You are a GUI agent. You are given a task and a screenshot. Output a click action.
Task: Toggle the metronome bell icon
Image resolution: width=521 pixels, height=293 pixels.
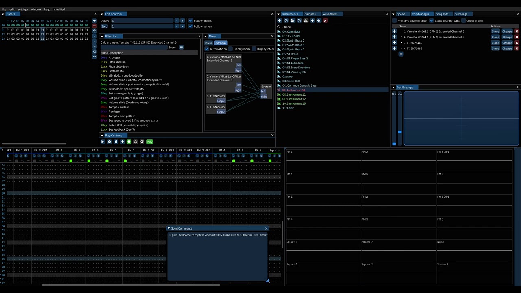pyautogui.click(x=136, y=142)
